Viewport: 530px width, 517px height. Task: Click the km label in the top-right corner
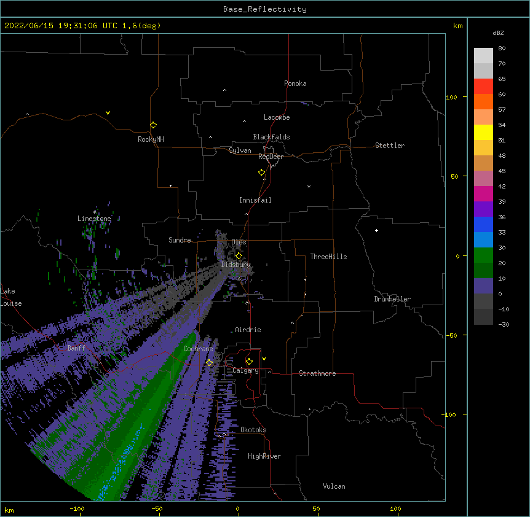[458, 26]
